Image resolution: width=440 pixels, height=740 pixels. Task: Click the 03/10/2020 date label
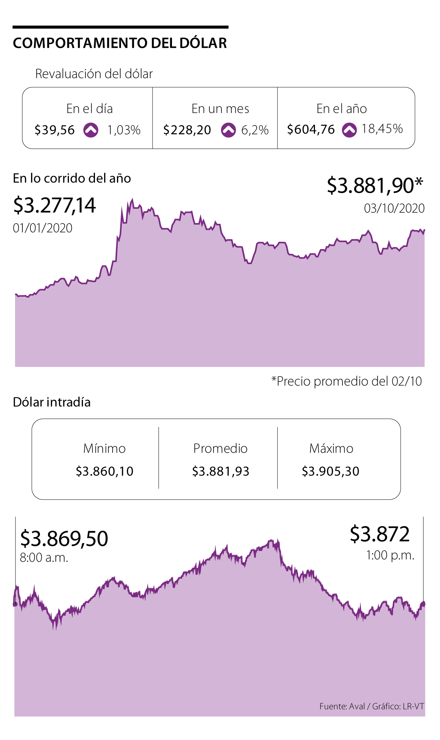[394, 208]
